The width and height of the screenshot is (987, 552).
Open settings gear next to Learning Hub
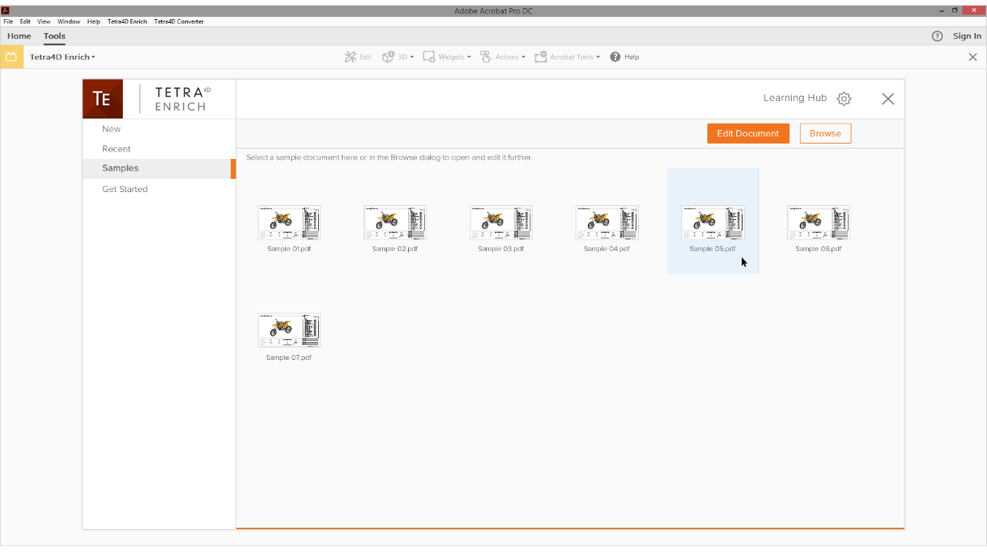click(x=844, y=99)
